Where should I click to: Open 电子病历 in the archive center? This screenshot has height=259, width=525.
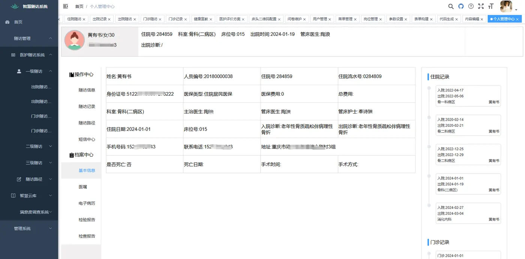(x=87, y=203)
